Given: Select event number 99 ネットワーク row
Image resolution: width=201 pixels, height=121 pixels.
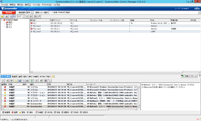Looking at the screenshot, I should click(69, 101).
